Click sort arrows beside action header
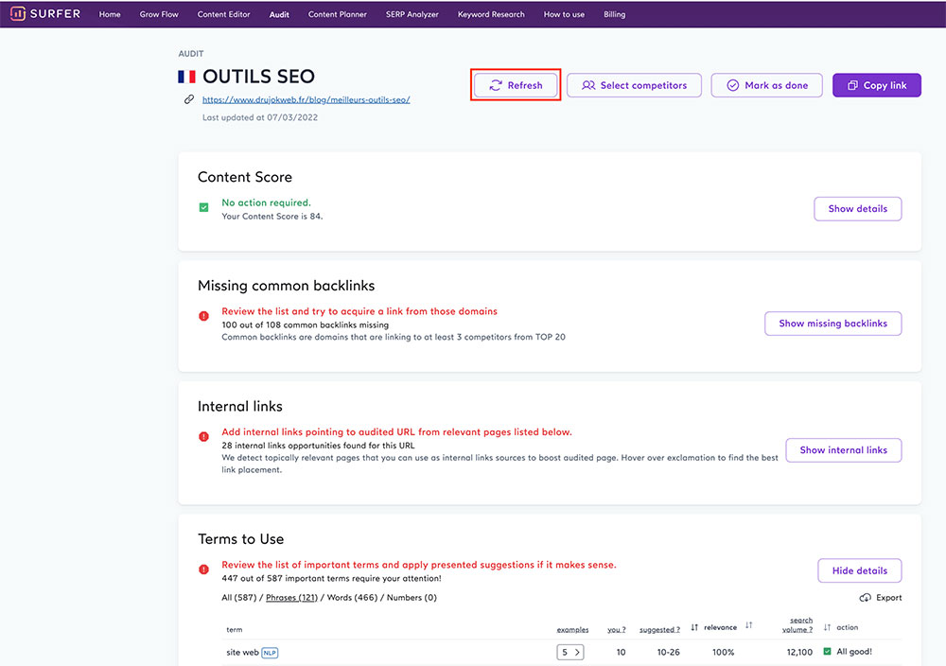946x666 pixels. [827, 627]
